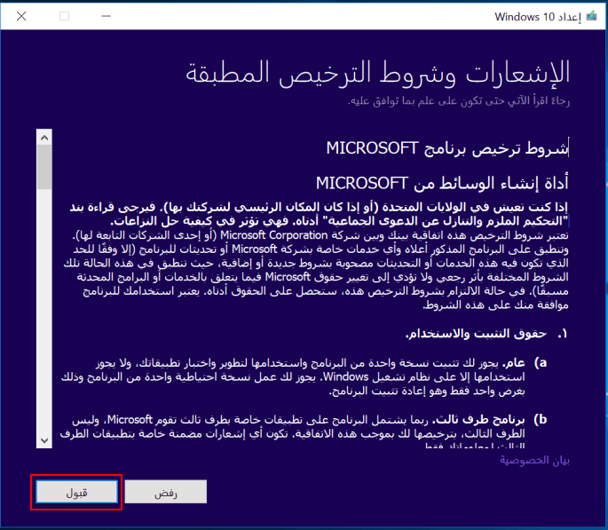Click the disabled maximize button

click(x=65, y=16)
